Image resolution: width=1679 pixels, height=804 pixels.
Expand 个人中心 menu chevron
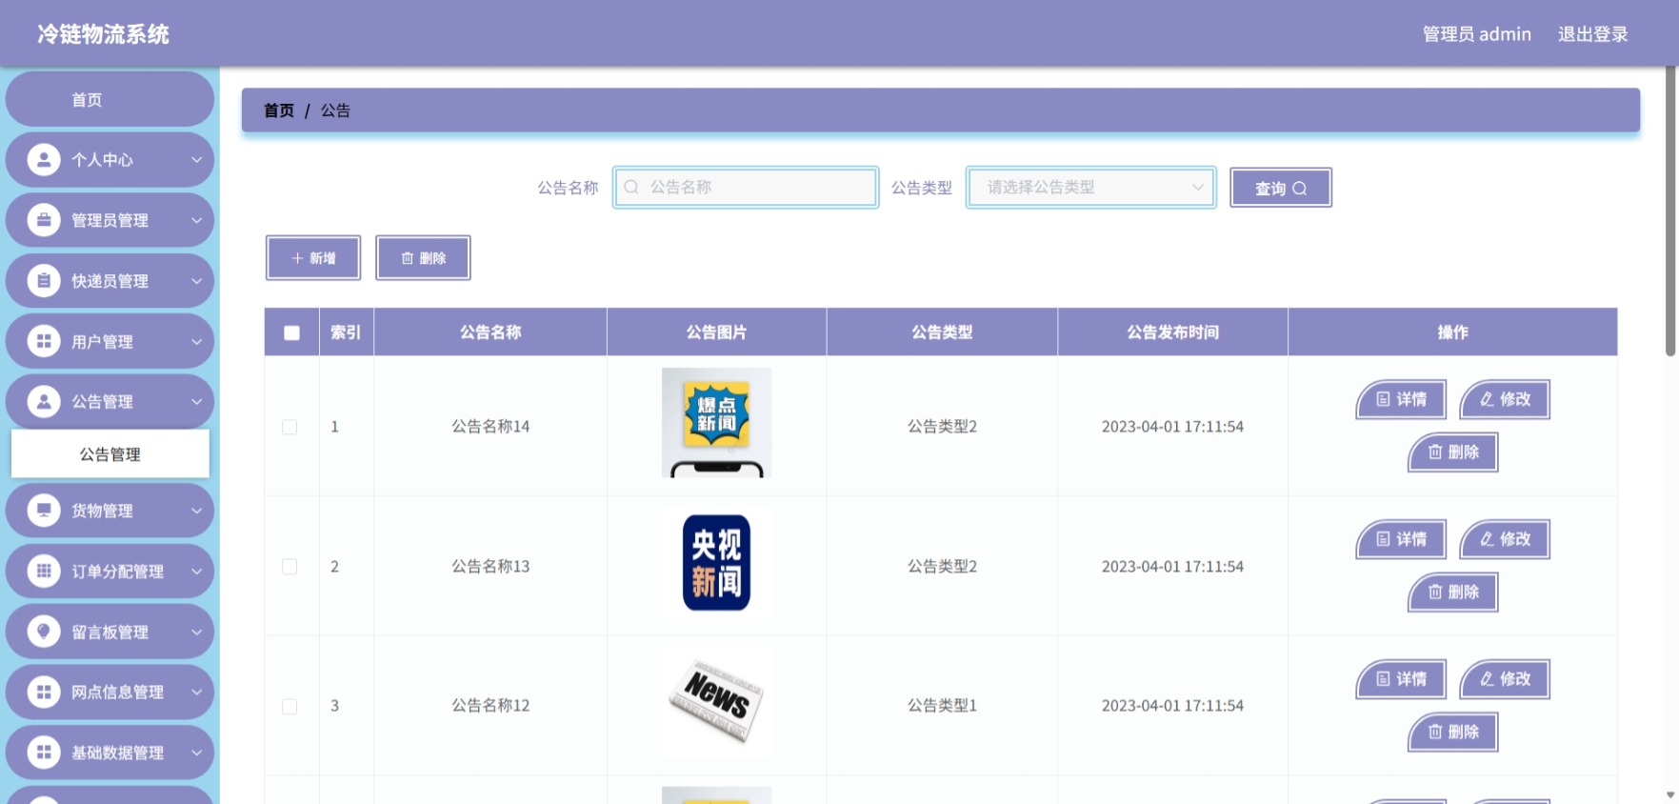(196, 160)
